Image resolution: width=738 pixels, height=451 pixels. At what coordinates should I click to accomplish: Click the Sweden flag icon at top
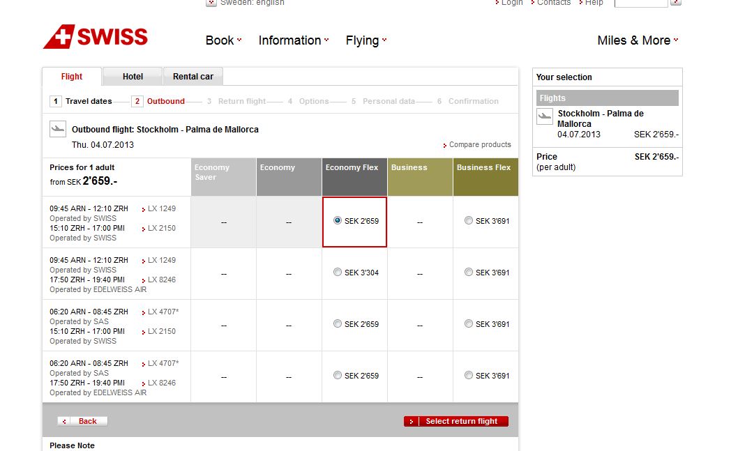click(x=211, y=3)
